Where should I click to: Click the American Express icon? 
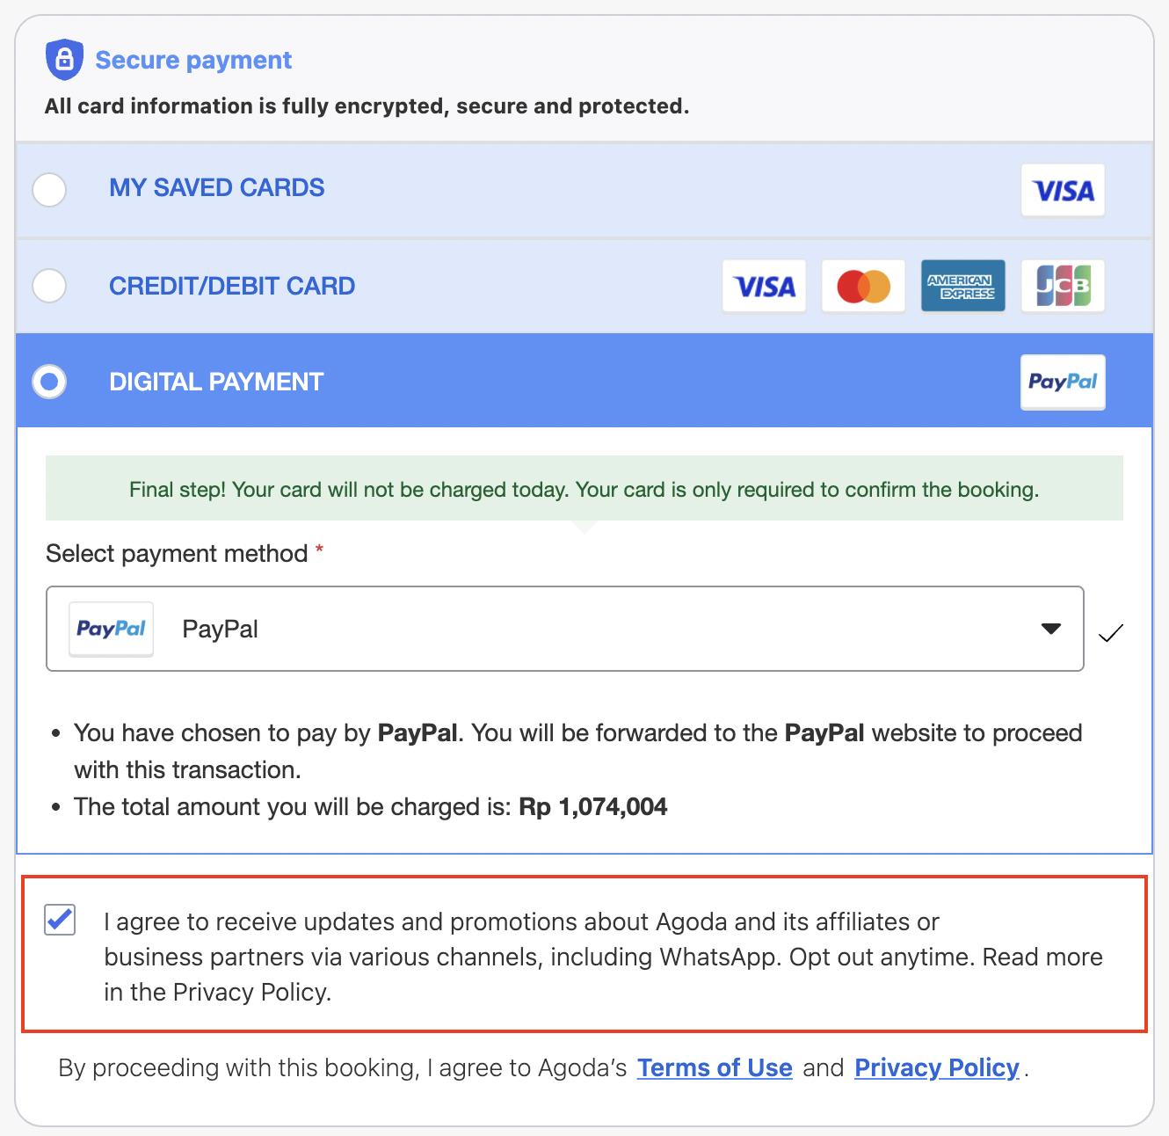[962, 285]
